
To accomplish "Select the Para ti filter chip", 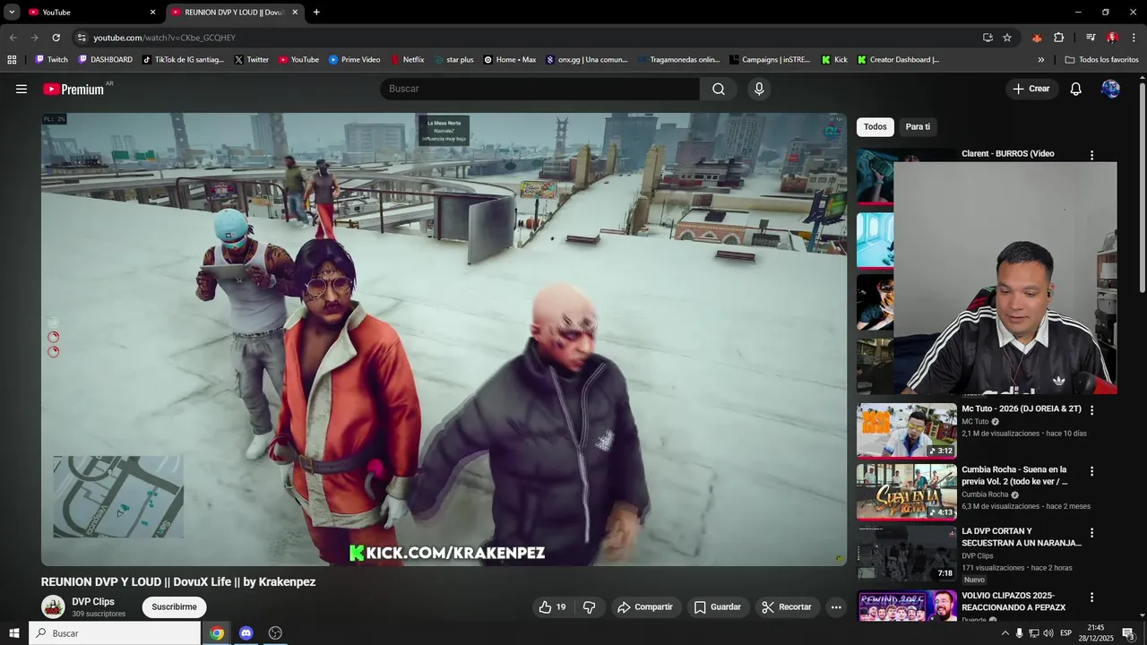I will (918, 127).
